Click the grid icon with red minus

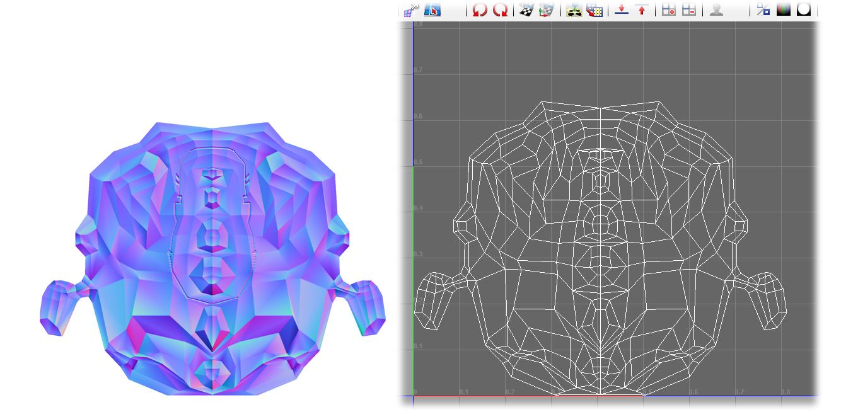pyautogui.click(x=689, y=9)
